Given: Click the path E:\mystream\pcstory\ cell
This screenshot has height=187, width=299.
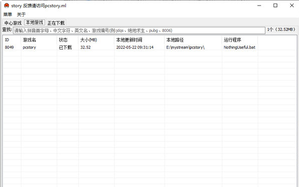Looking at the screenshot, I should click(185, 47).
